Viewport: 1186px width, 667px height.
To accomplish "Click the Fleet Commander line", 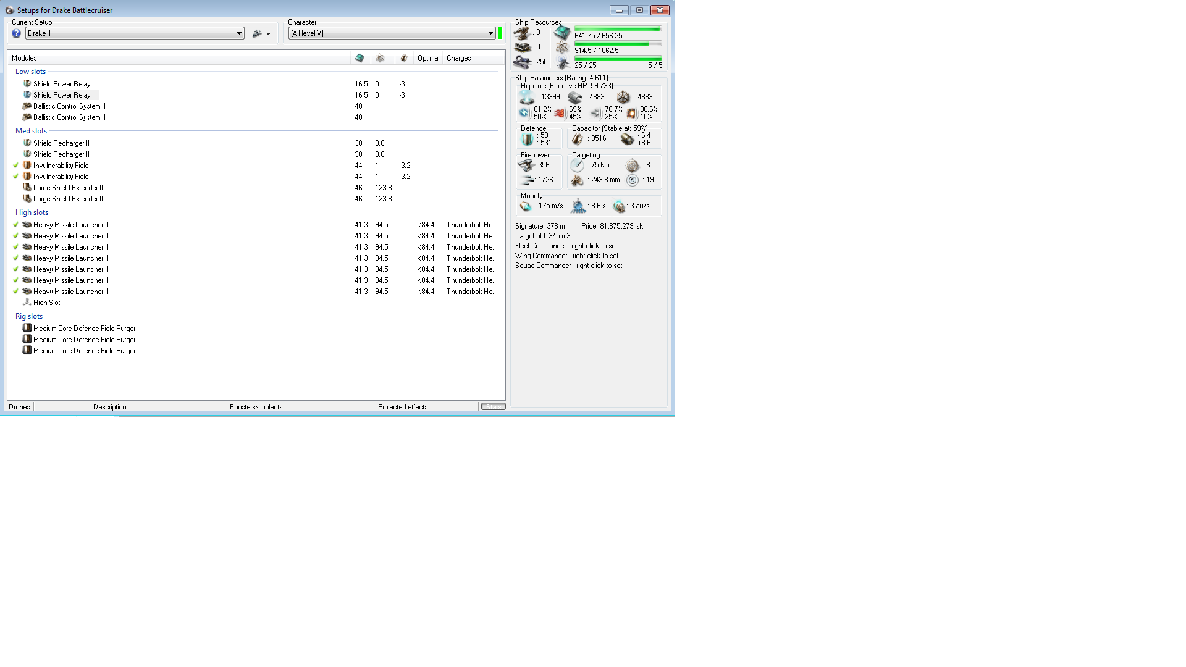I will click(566, 246).
